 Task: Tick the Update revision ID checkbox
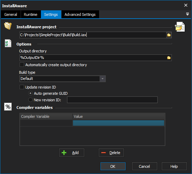[22, 87]
